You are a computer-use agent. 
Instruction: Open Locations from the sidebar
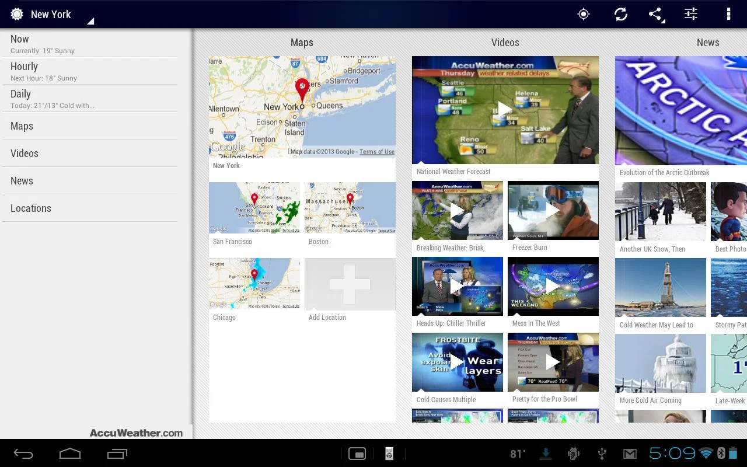click(90, 208)
